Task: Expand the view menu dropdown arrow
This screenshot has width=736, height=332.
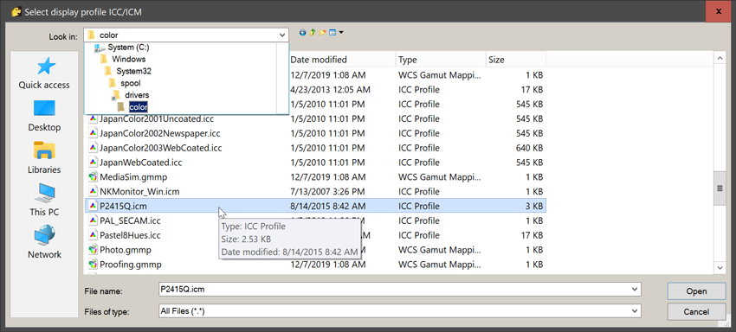Action: click(341, 33)
